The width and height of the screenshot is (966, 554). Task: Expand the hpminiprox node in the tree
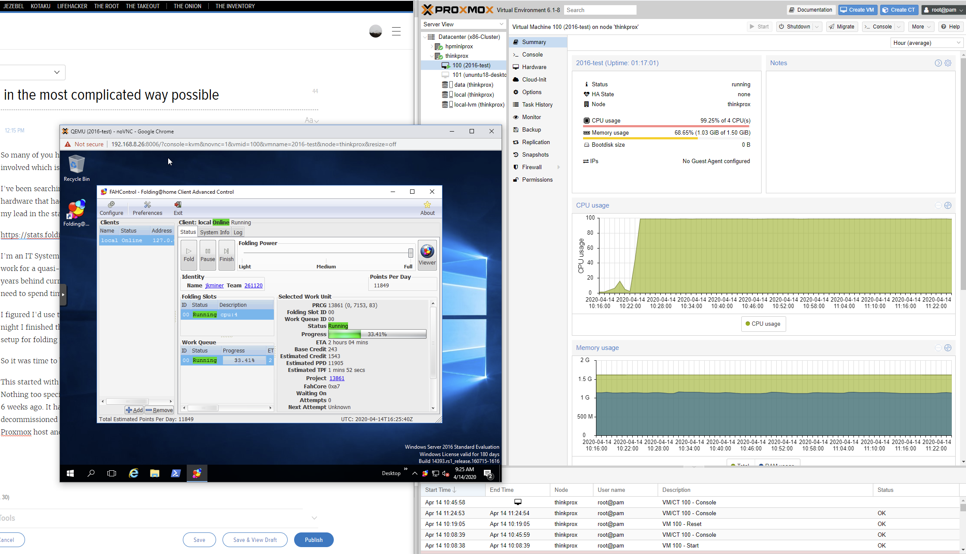tap(432, 46)
